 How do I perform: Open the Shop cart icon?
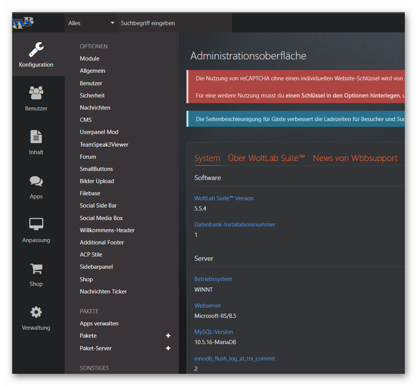coord(36,269)
